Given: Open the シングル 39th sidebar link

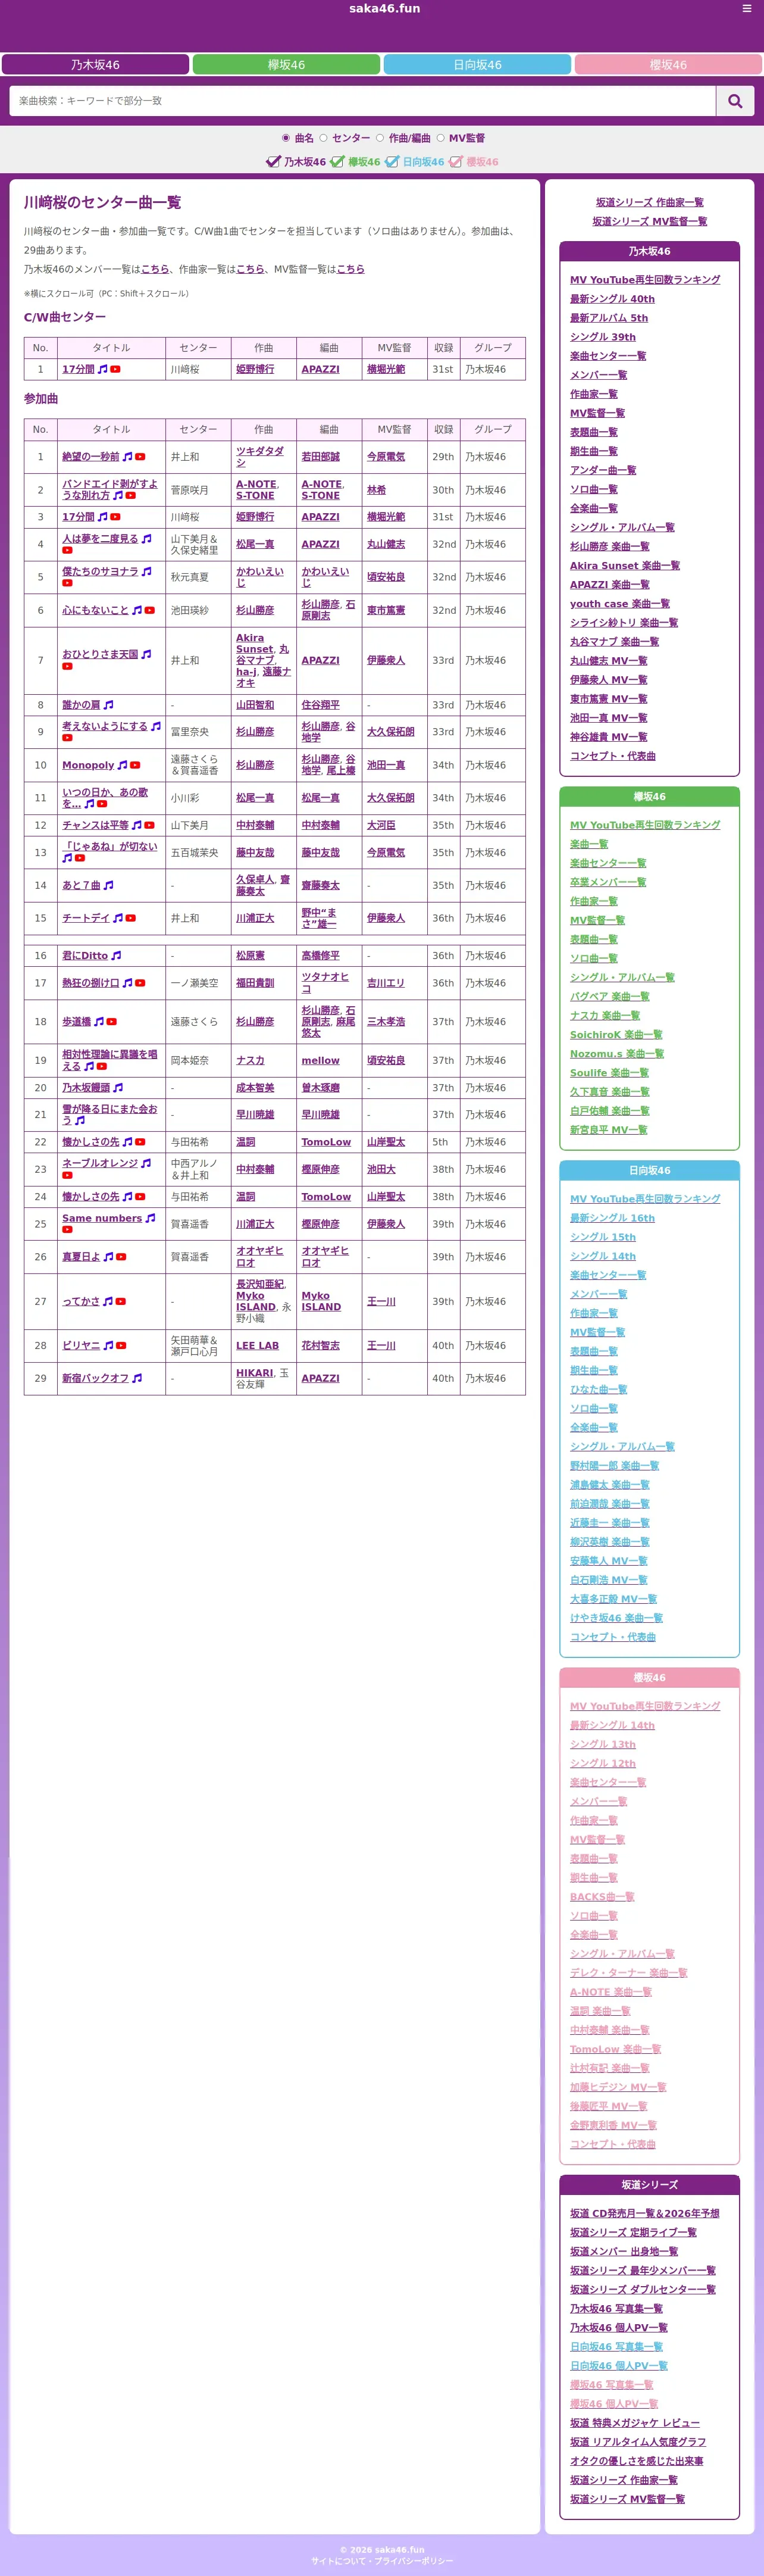Looking at the screenshot, I should coord(603,337).
